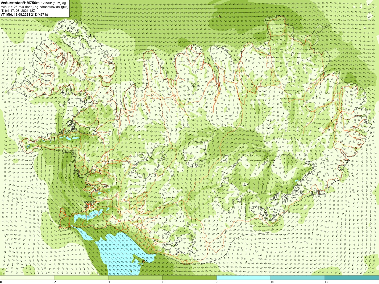Click the legend value label 12
The width and height of the screenshot is (379, 284).
(x=326, y=282)
